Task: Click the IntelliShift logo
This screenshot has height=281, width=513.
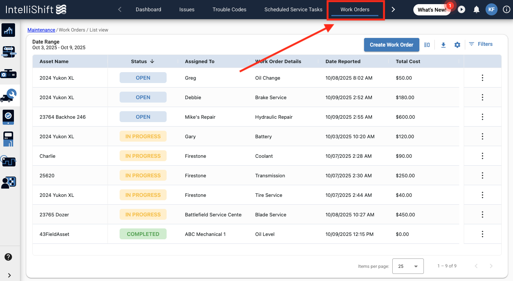Action: tap(35, 9)
